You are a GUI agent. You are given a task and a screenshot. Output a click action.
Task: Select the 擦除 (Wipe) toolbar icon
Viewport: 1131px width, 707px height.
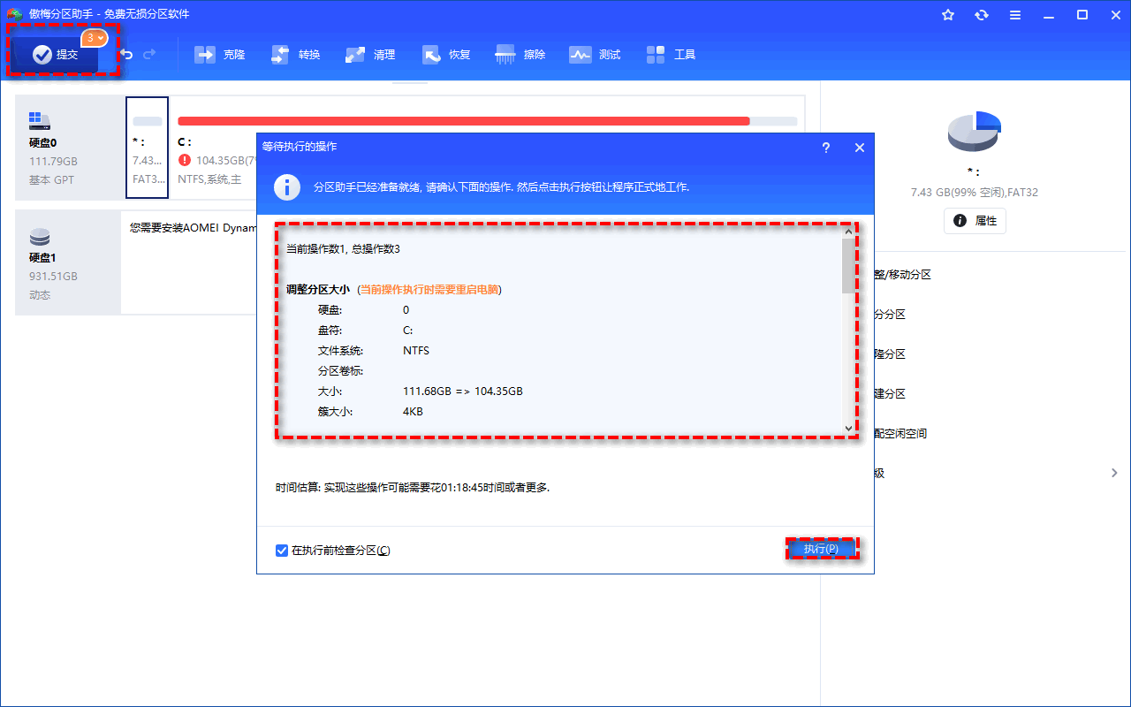520,54
